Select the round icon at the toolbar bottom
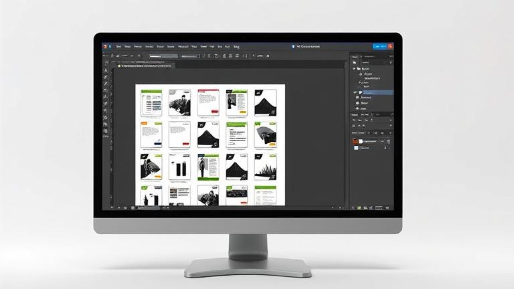 tap(106, 131)
